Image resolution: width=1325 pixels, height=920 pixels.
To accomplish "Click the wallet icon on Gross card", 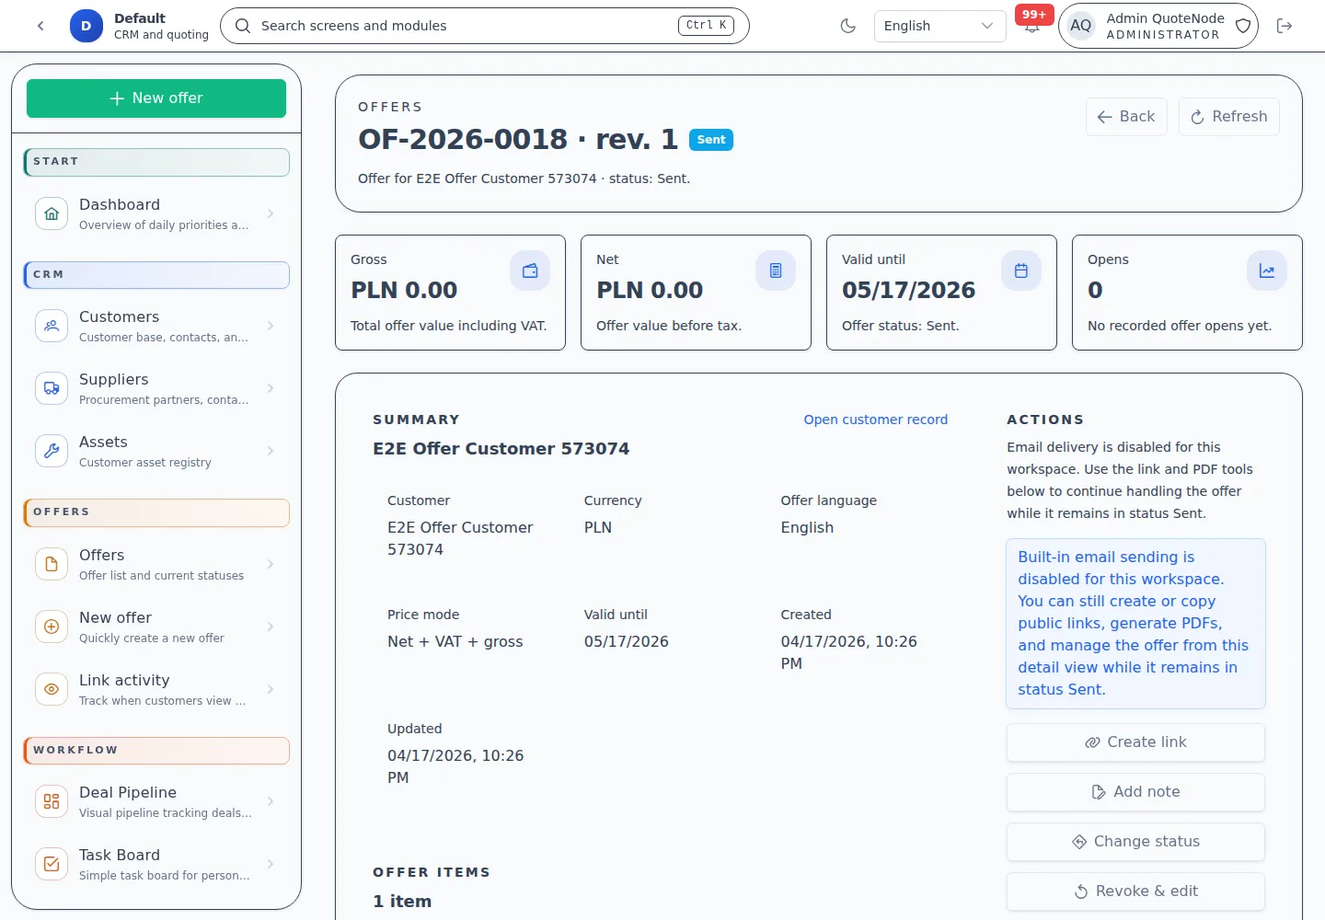I will [x=530, y=270].
